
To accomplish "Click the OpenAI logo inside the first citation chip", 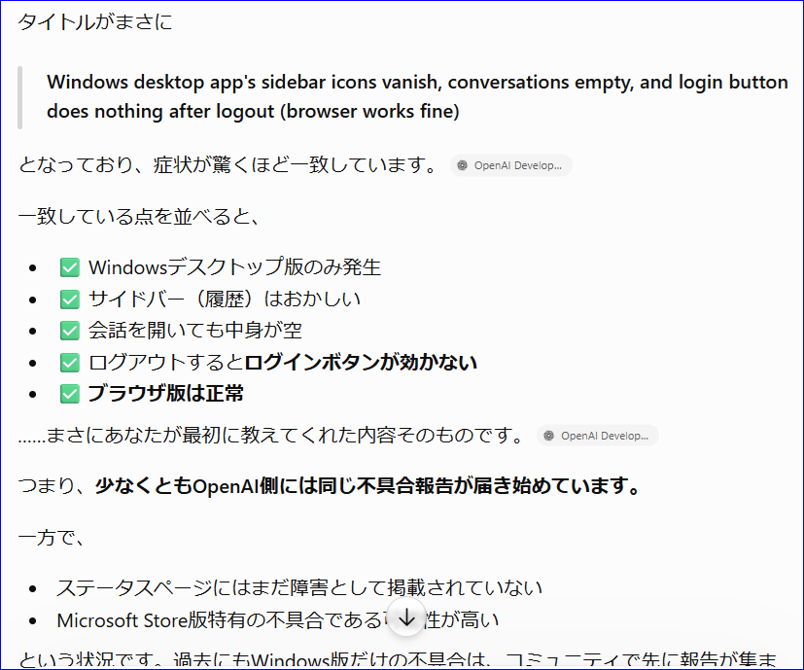I will pyautogui.click(x=463, y=165).
